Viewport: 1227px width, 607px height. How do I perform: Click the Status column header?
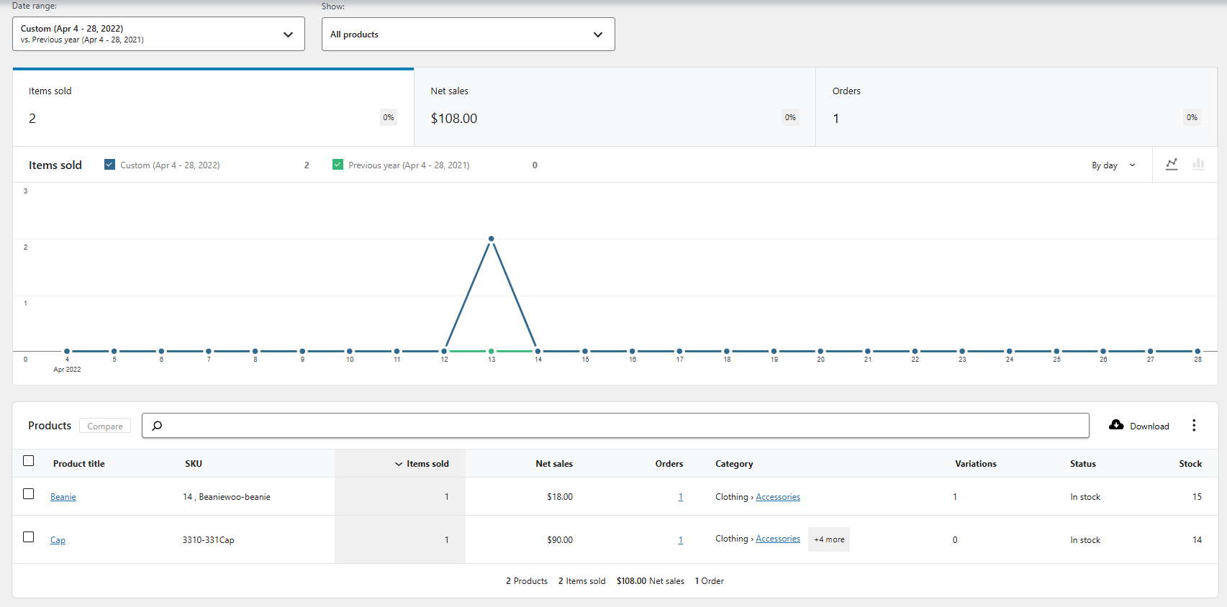(1082, 464)
